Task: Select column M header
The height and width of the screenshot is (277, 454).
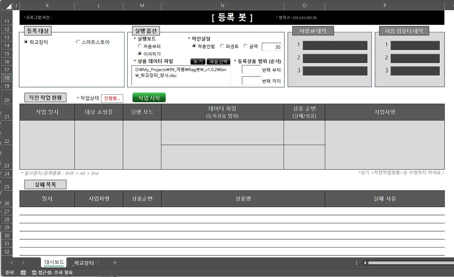Action: [142, 5]
